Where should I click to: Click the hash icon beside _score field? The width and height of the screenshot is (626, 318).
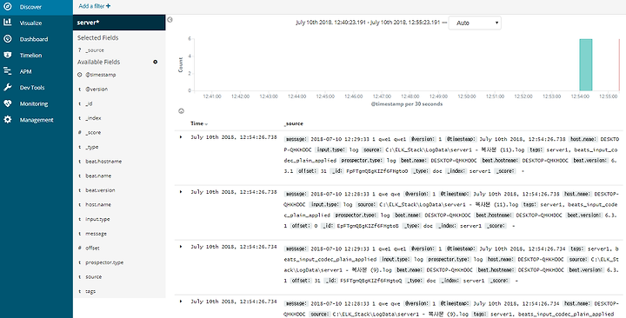79,132
